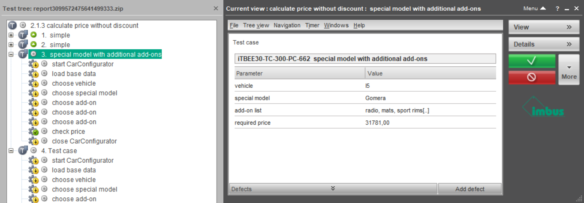Expand the Details panel

coord(544,44)
